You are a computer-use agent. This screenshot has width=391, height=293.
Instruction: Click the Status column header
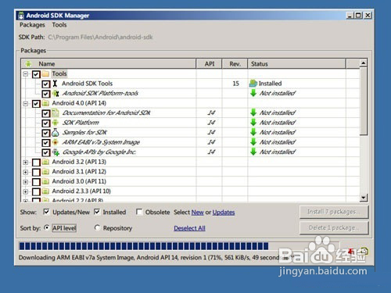coord(296,64)
